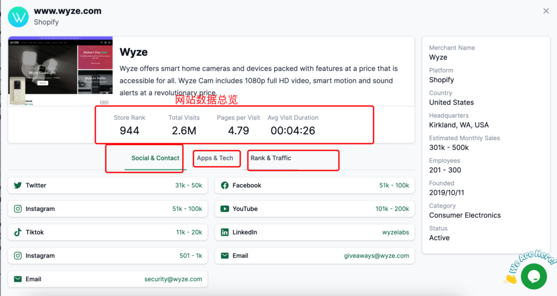Click the Platform value Shopify in sidebar
Screen dimensions: 557x296
pos(441,80)
